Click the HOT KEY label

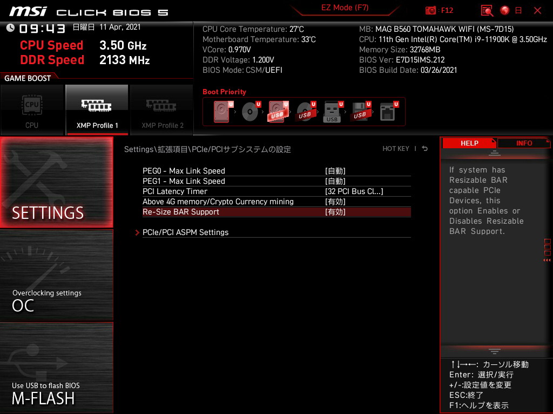(x=396, y=149)
